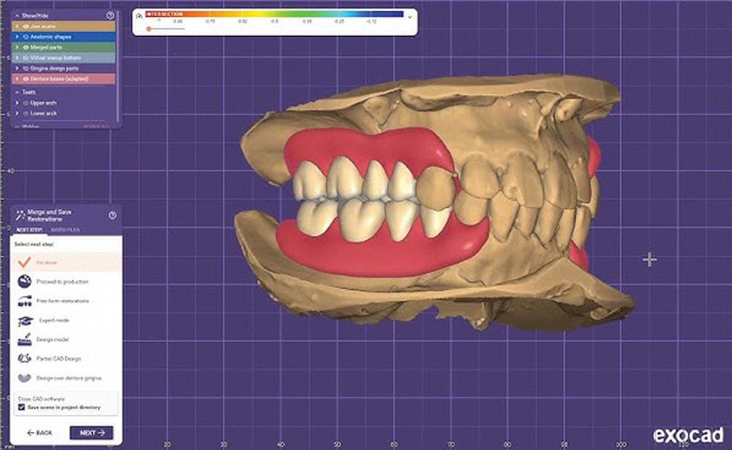Collapse the Teeth section
This screenshot has width=732, height=450.
click(x=17, y=92)
